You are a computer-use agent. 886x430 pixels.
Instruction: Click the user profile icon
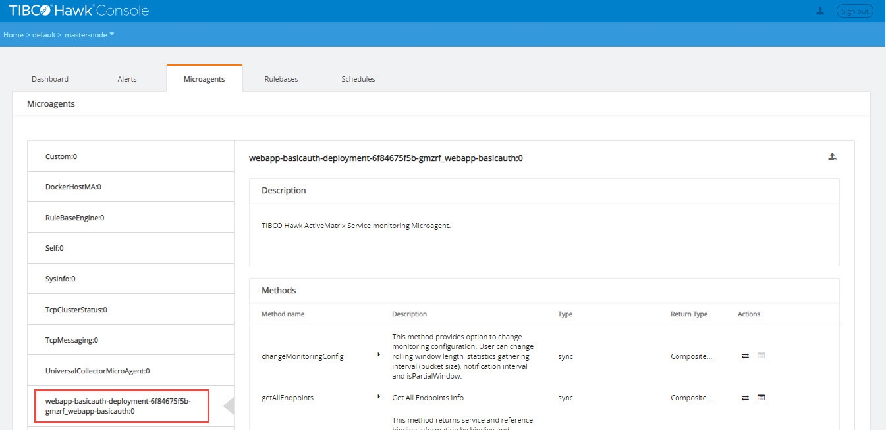820,11
